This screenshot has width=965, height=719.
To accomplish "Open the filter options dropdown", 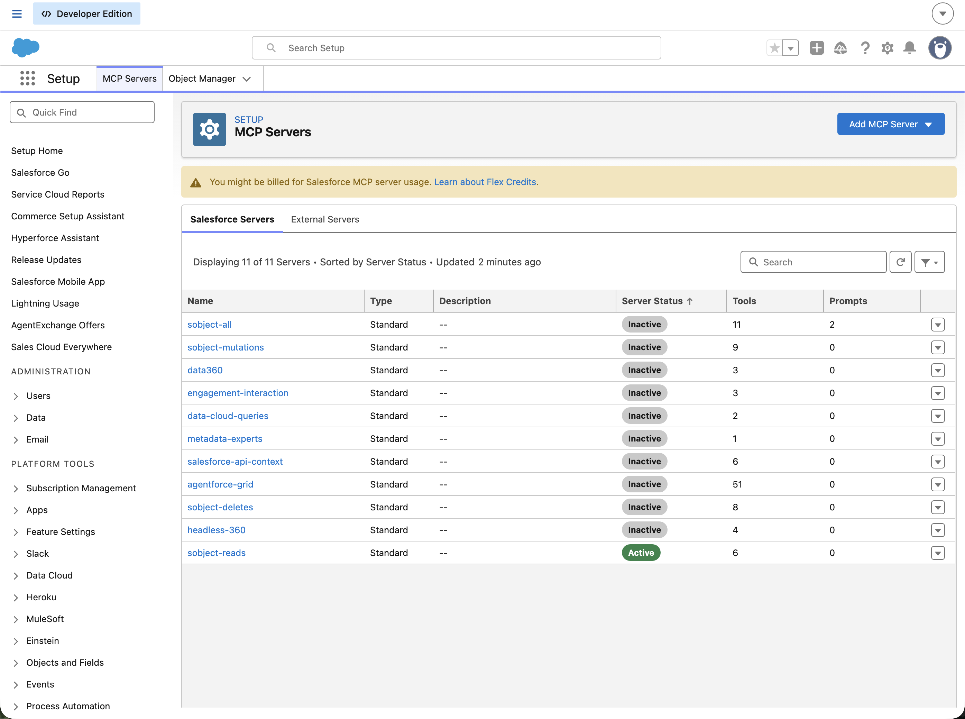I will pos(929,262).
